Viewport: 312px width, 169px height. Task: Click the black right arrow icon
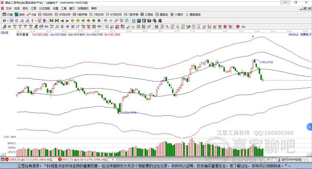(x=67, y=21)
